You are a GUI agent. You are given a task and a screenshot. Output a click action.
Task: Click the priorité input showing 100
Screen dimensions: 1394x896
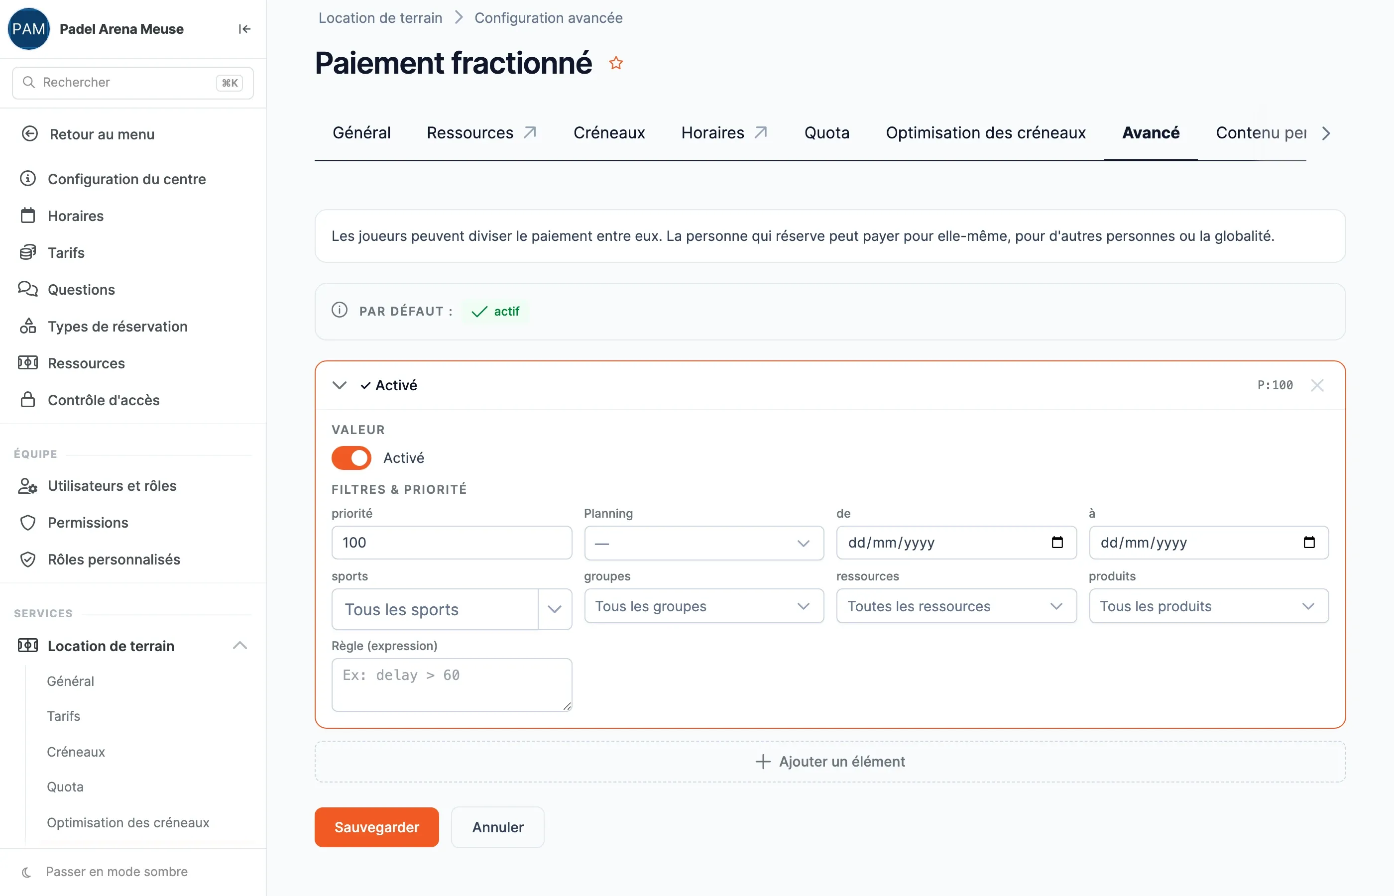coord(452,542)
